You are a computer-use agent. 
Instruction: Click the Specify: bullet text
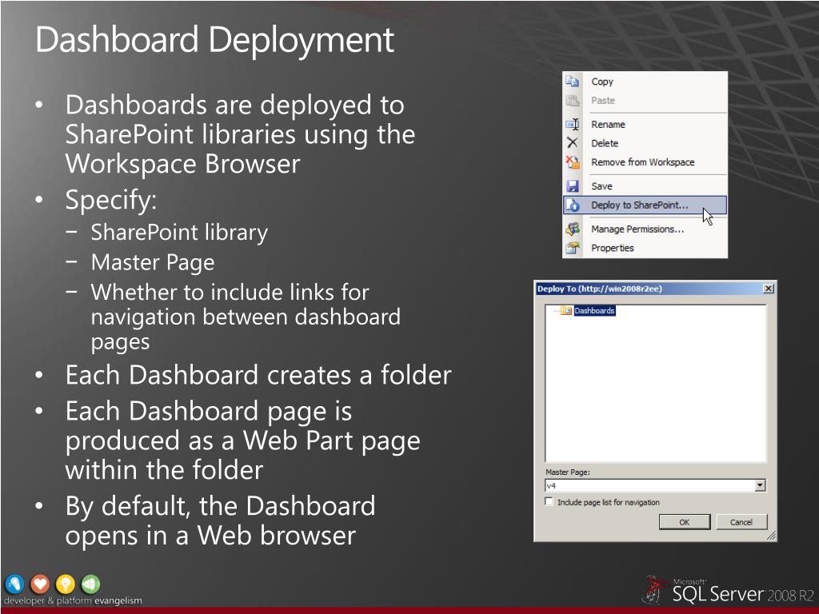(110, 199)
